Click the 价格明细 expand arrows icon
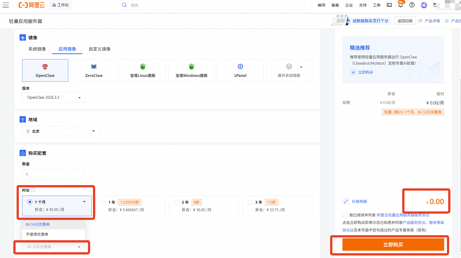The width and height of the screenshot is (461, 258). 346,201
